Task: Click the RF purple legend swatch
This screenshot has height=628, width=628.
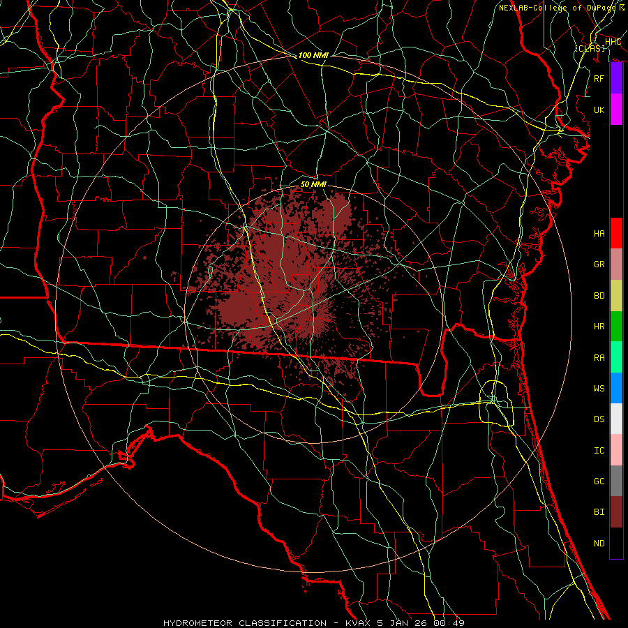Action: [x=616, y=78]
